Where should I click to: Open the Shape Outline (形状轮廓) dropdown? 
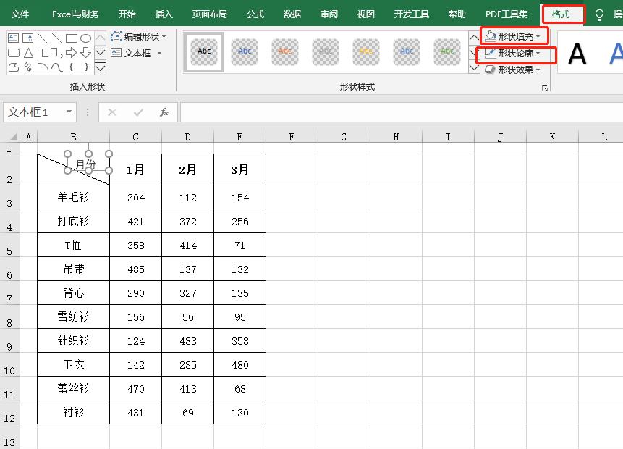[513, 53]
